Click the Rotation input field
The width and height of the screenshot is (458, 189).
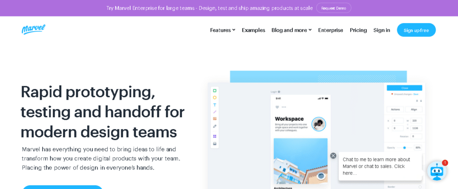click(416, 136)
